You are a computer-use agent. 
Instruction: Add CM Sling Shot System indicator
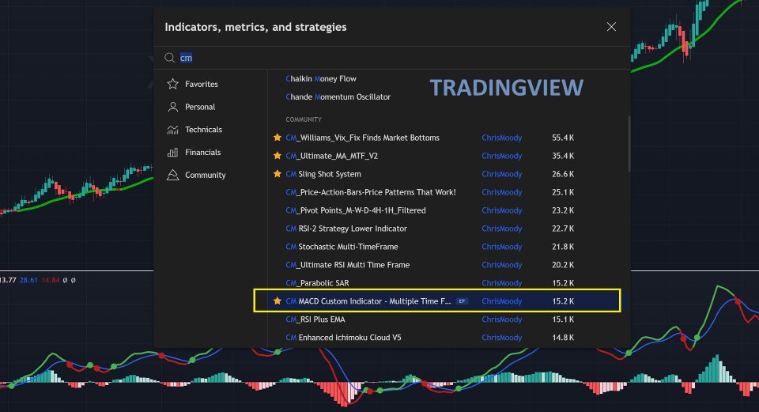(x=323, y=174)
